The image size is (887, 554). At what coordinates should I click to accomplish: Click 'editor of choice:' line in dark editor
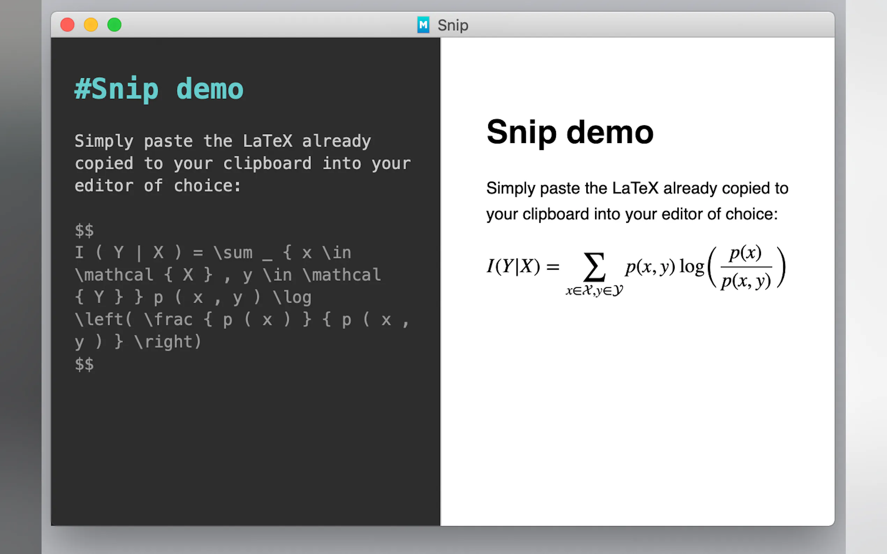[x=158, y=186]
